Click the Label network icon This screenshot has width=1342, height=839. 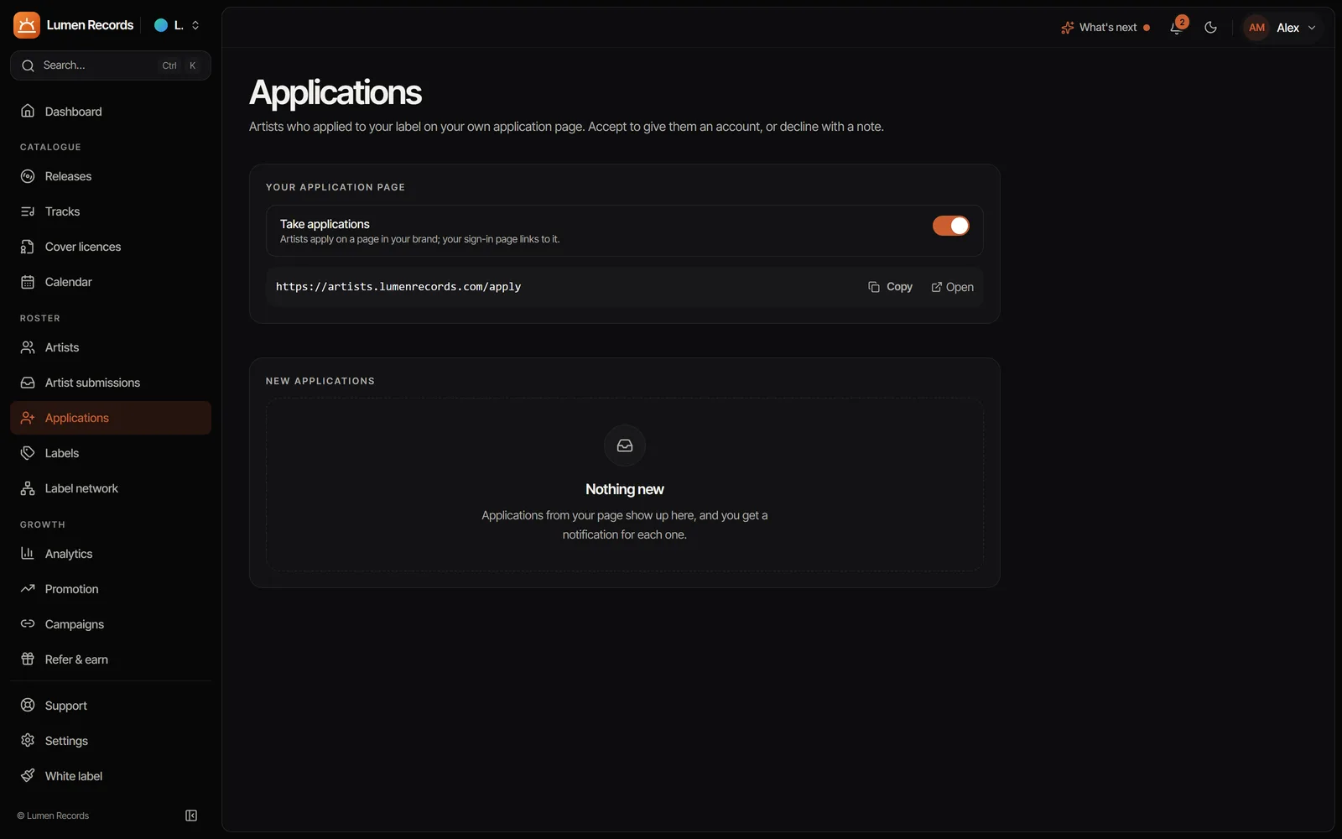[28, 488]
